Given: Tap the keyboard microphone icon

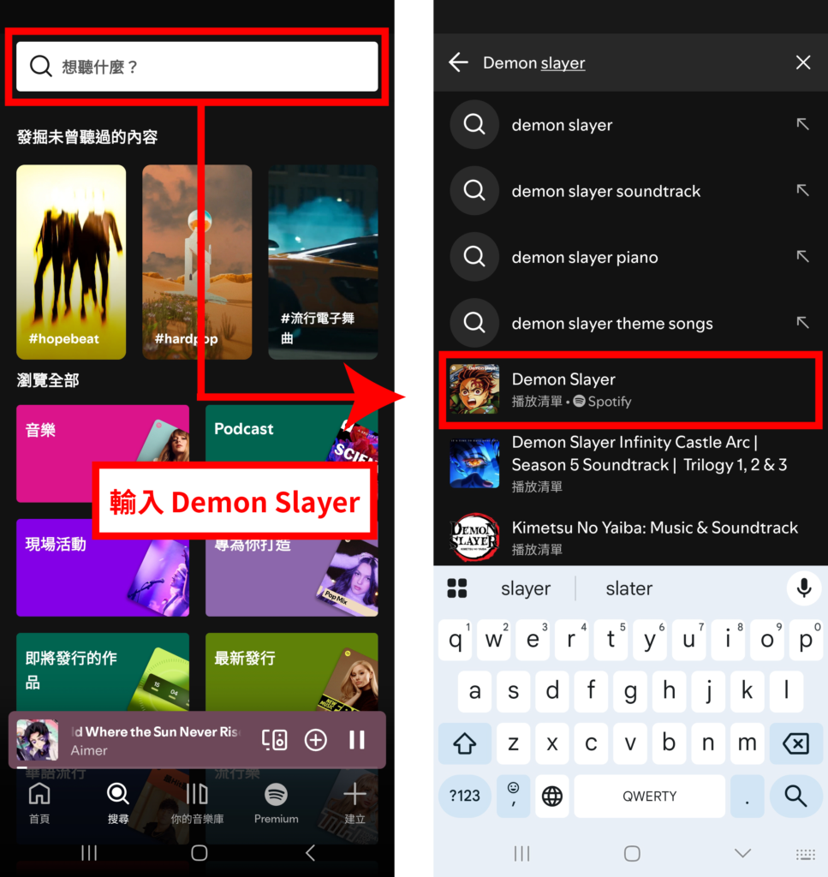Looking at the screenshot, I should (804, 588).
